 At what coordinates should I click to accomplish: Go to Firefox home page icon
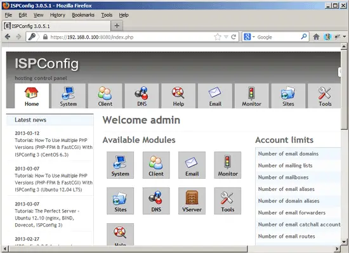[x=316, y=37]
